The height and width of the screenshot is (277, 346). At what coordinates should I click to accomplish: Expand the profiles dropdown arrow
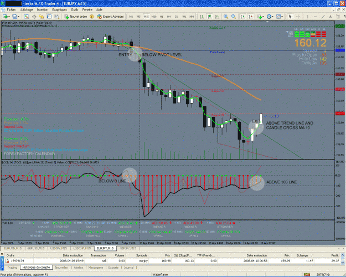coord(18,17)
